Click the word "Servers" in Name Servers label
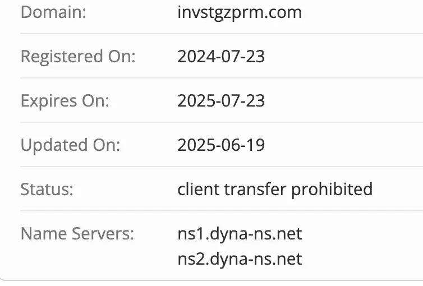Screen dimensions: 423x286 (x=102, y=233)
